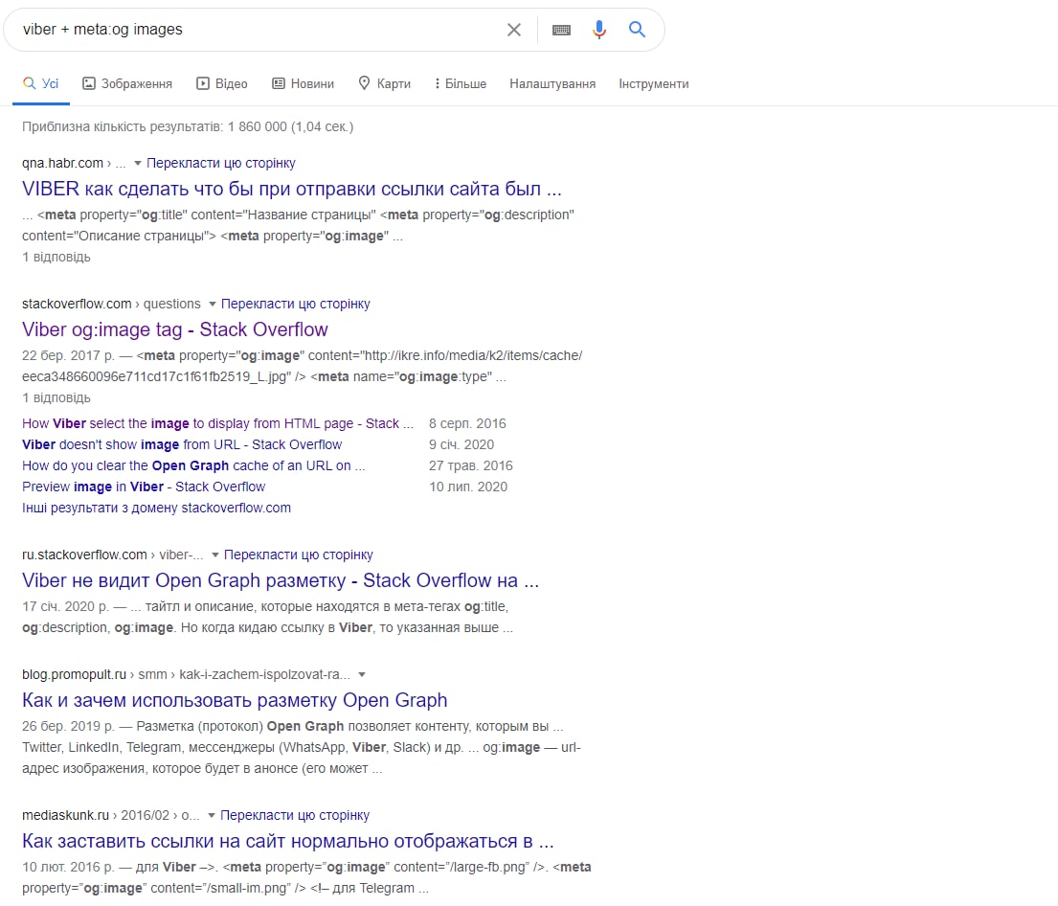Screen dimensions: 1058x906
Task: Open Viber не видит Open Graph разметку result
Action: (x=281, y=580)
